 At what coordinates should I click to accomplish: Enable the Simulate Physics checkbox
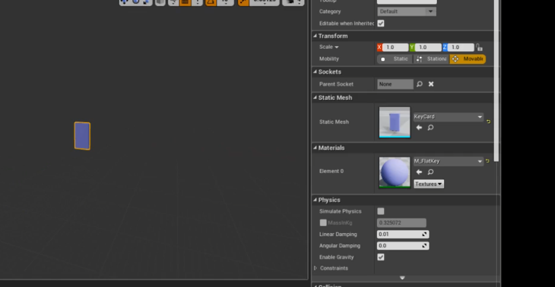(381, 211)
